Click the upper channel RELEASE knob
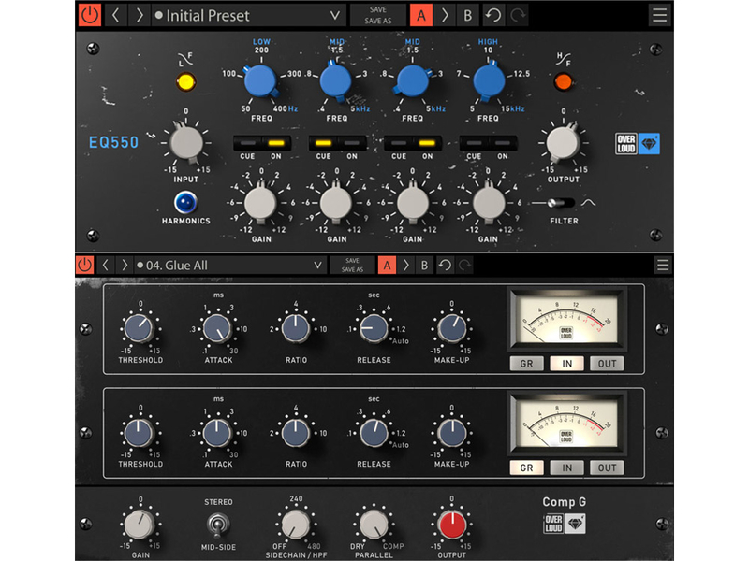 pyautogui.click(x=374, y=328)
